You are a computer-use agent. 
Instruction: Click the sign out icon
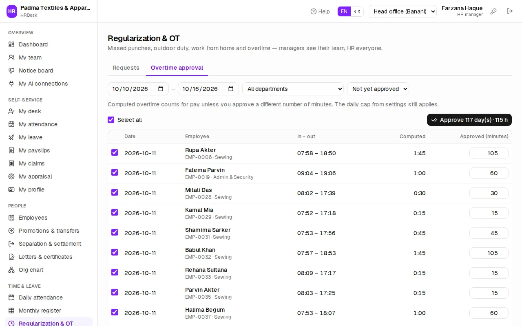[x=510, y=11]
